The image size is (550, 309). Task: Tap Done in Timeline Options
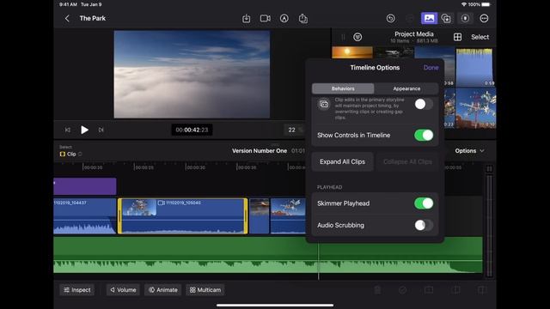tap(431, 68)
